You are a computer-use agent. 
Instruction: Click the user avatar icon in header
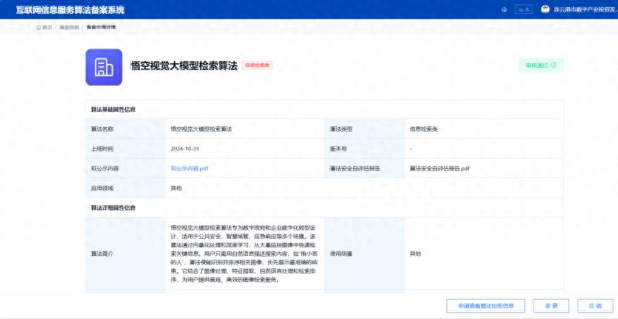[x=545, y=9]
